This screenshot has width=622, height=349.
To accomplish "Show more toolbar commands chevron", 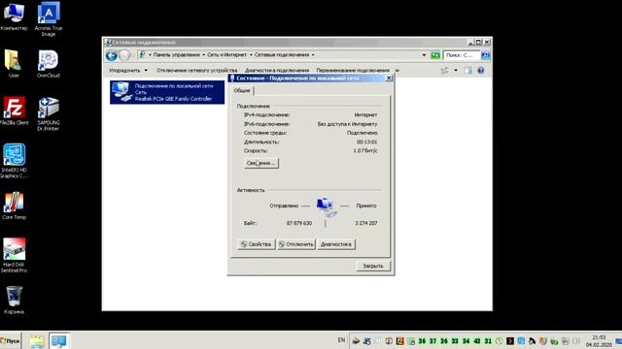I will click(x=397, y=71).
